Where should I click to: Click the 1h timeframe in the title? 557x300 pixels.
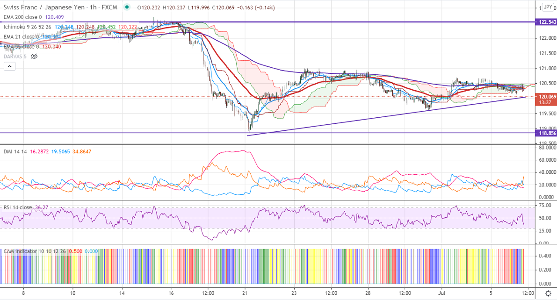point(93,7)
